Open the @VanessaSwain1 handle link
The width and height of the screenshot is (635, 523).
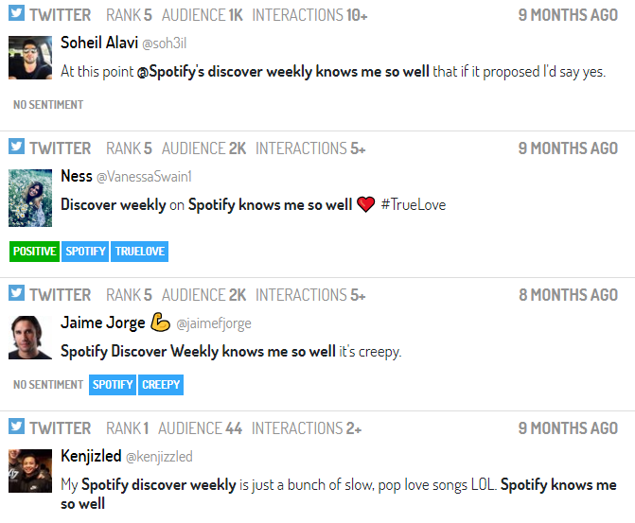[x=144, y=177]
